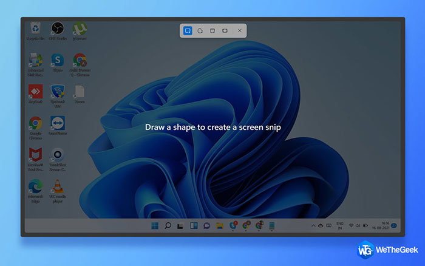Click the Recycle Bin desktop icon

coord(35,29)
